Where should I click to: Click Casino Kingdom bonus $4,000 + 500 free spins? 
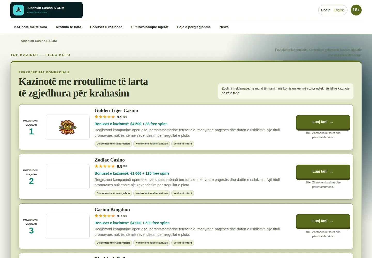coord(132,223)
